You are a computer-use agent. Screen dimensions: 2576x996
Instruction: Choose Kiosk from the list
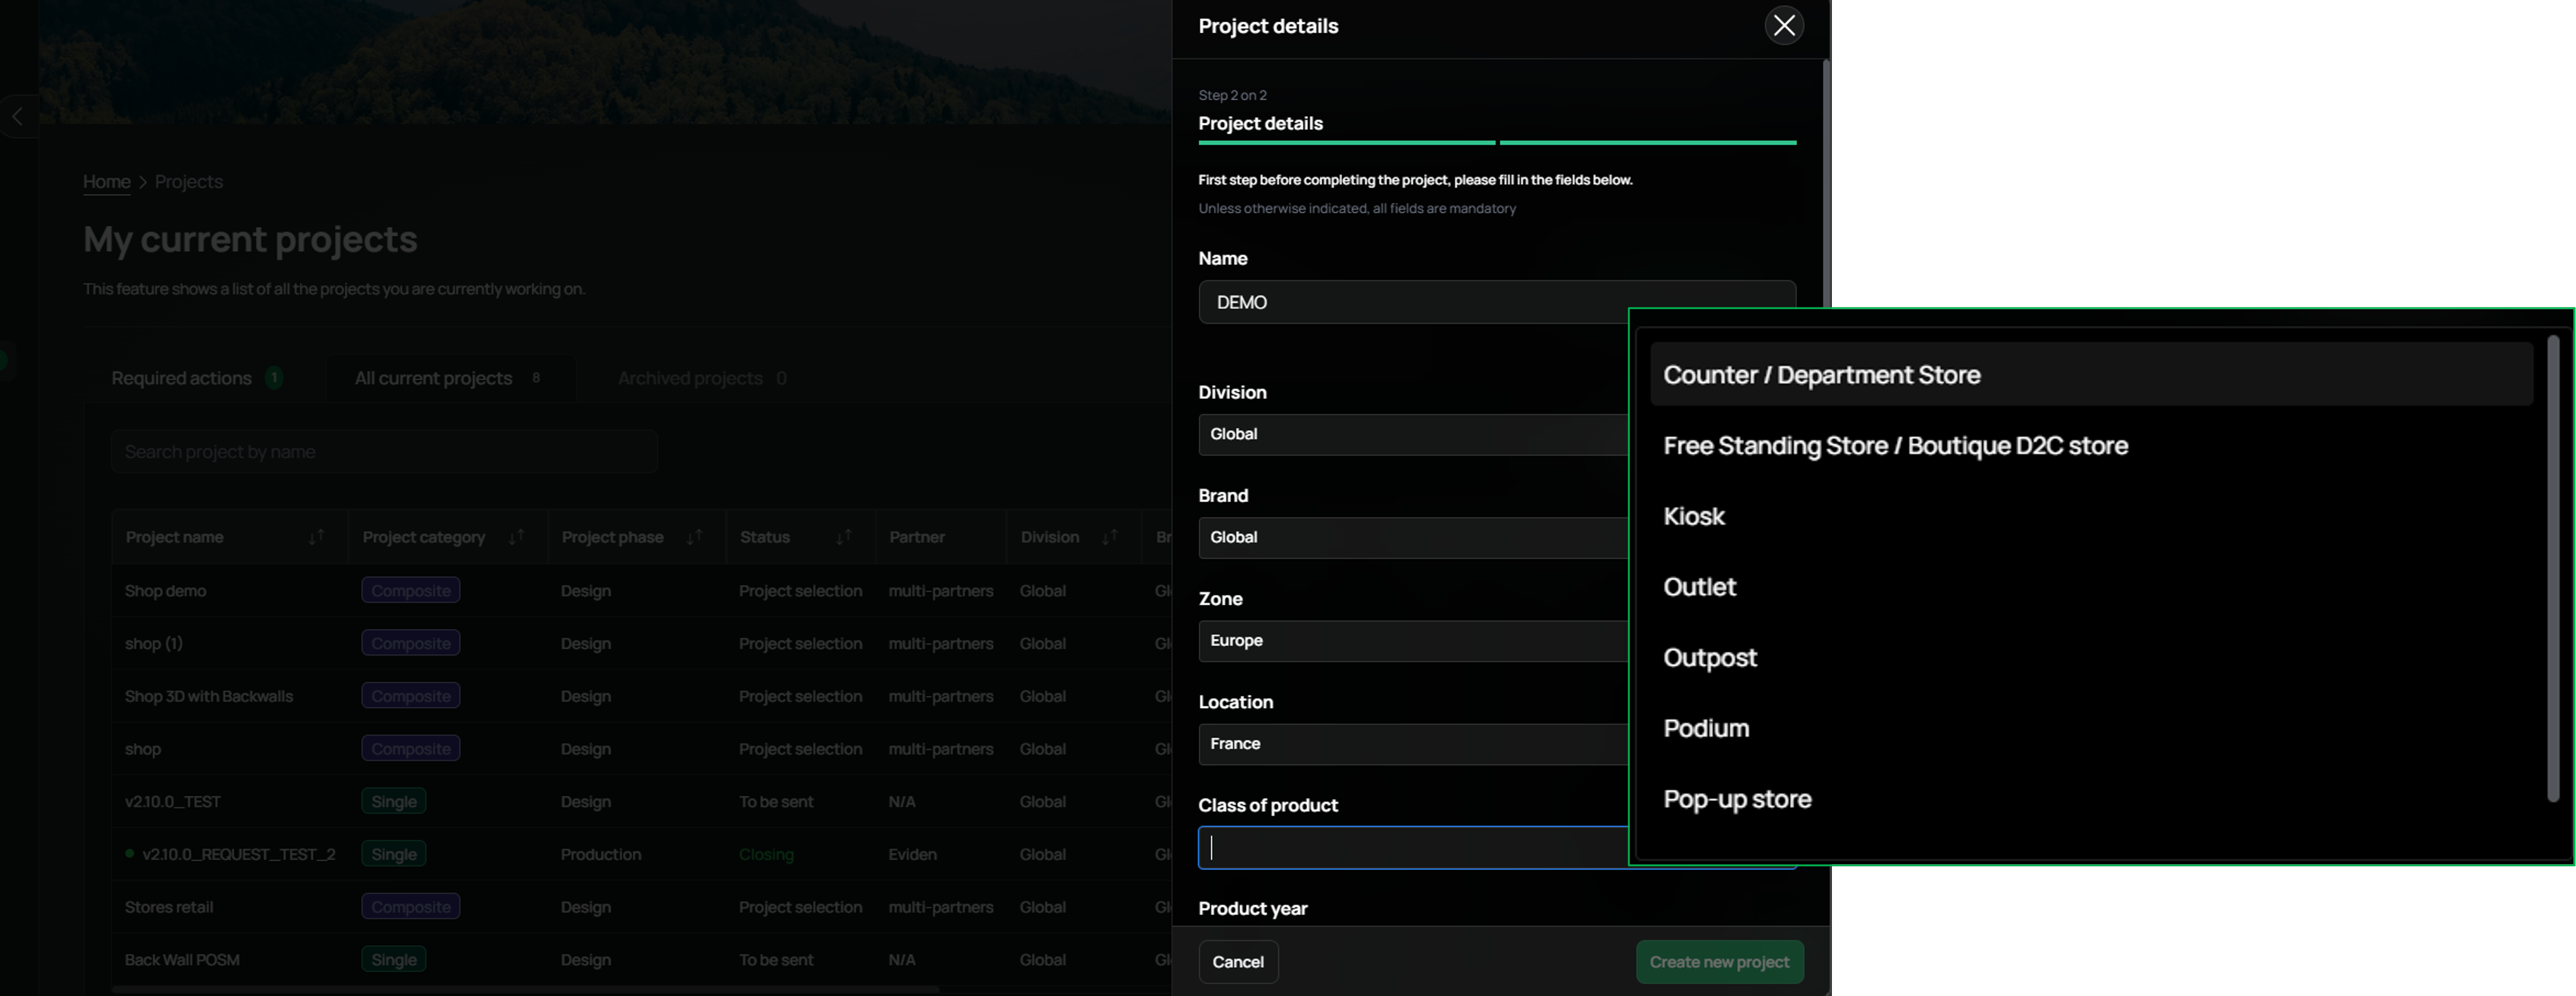pos(2091,517)
